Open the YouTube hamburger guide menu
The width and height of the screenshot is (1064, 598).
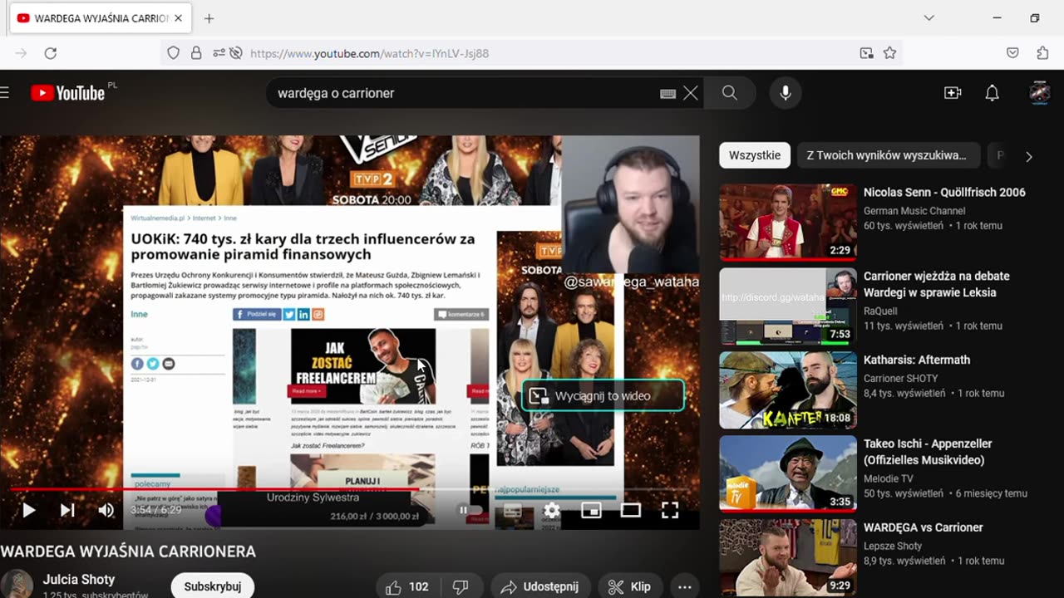coord(5,93)
